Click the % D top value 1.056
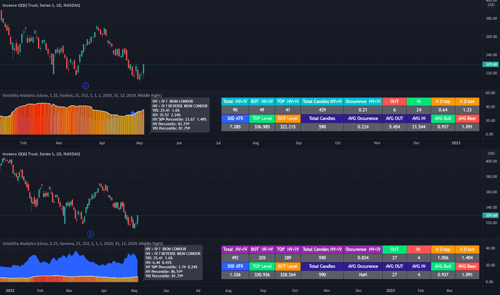 click(x=443, y=257)
